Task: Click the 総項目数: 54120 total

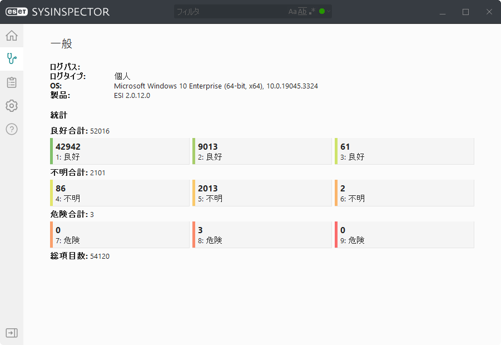Action: [80, 256]
